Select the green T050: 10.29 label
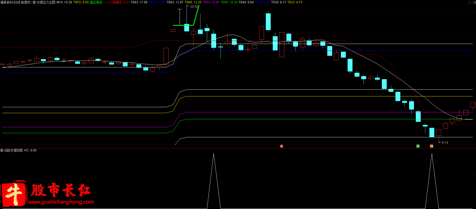This screenshot has height=209, width=476. point(229,2)
